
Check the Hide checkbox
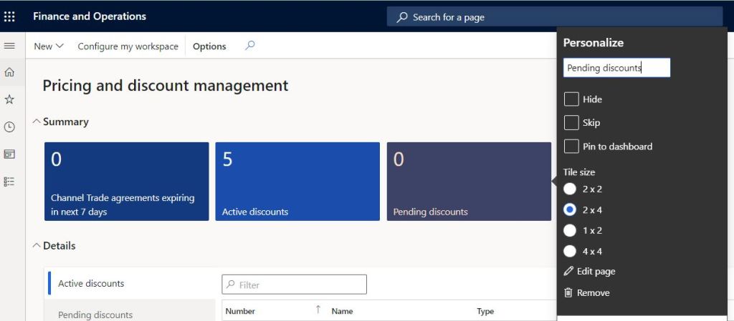571,99
